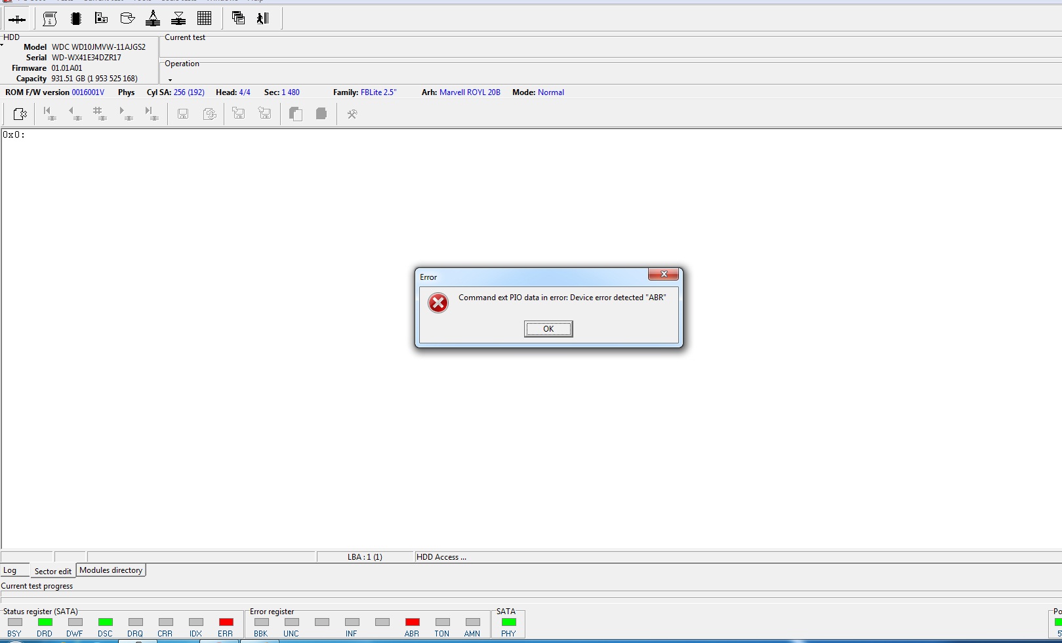Click the paste icon in editor toolbar
This screenshot has width=1062, height=643.
321,114
